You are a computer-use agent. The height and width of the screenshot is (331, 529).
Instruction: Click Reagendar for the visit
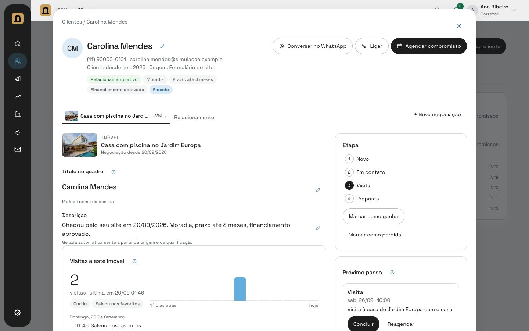click(x=401, y=324)
